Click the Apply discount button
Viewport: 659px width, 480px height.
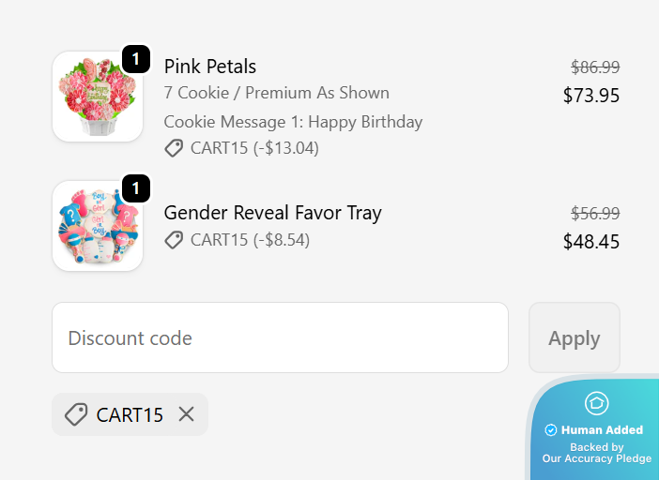pos(575,337)
